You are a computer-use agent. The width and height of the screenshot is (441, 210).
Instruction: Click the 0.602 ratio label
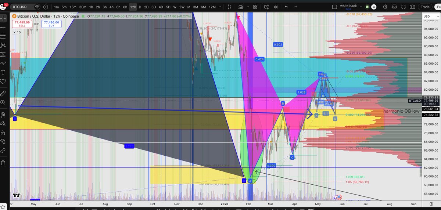(278, 44)
